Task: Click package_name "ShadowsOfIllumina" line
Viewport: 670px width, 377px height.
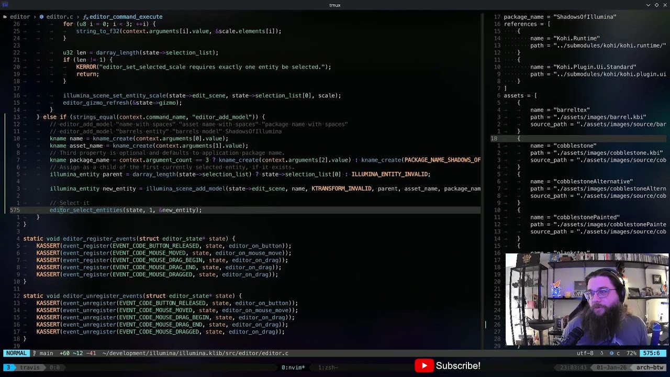Action: (560, 17)
